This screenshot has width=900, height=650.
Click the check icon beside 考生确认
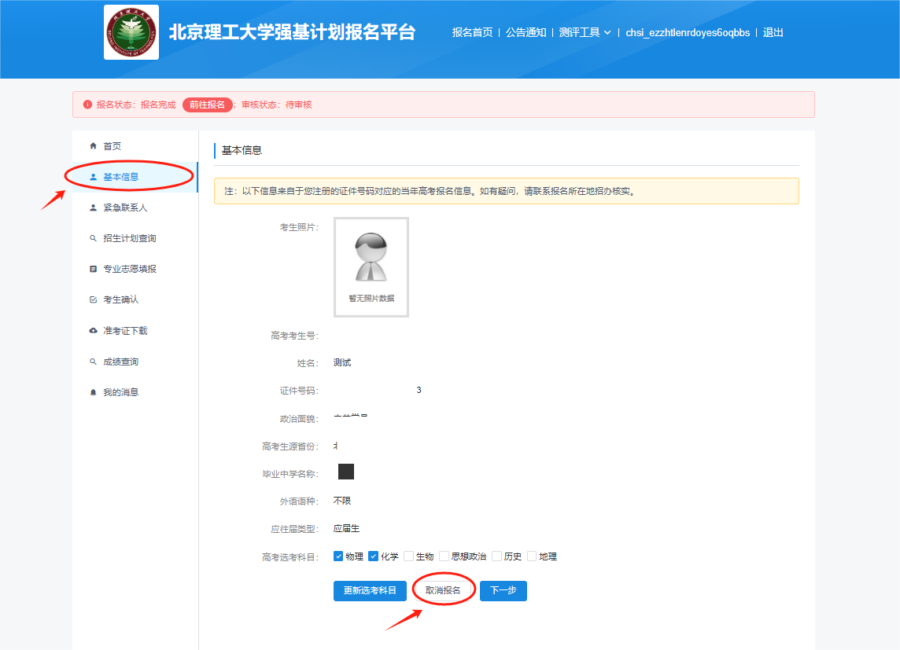[93, 299]
